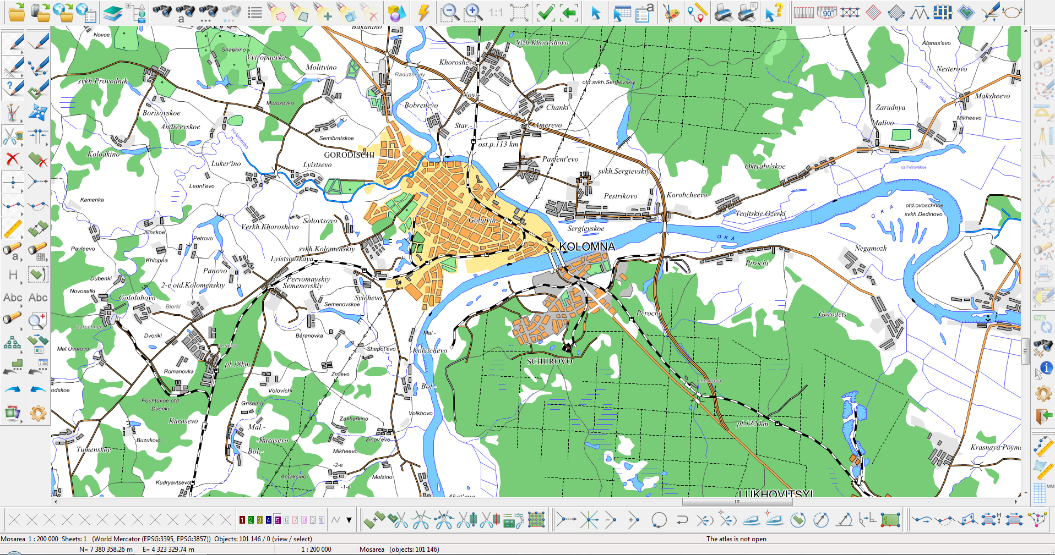
Task: Click the vertical scrollbar thumb on the right
Action: tap(1025, 352)
